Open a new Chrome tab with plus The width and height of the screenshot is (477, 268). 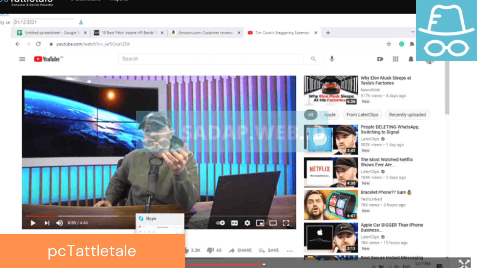(x=328, y=33)
